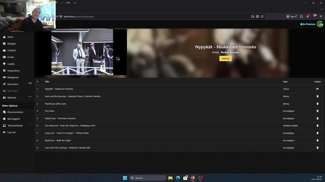Open Microsoft Edge from taskbar
The width and height of the screenshot is (325, 182).
(178, 178)
